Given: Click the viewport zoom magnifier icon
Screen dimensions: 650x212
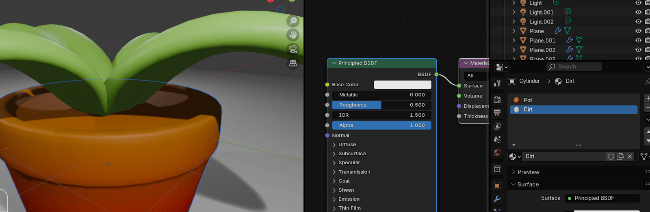Looking at the screenshot, I should (292, 21).
